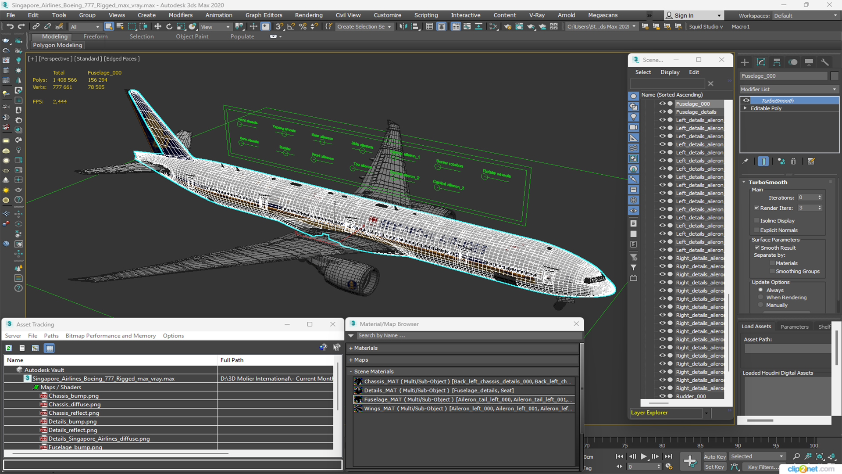Remove modifier with the trash icon
The image size is (842, 474).
793,162
